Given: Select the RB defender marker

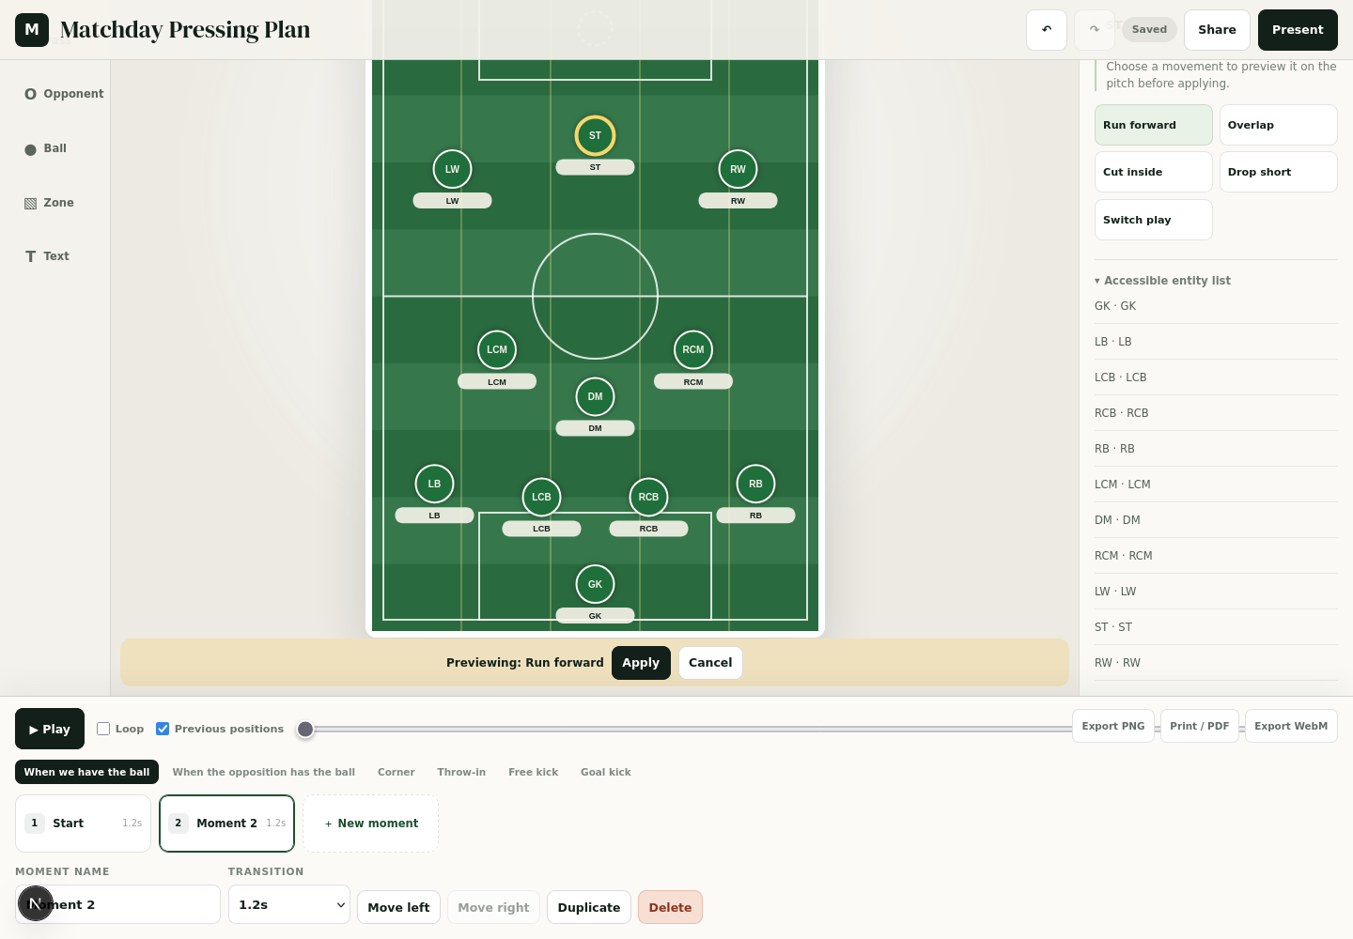Looking at the screenshot, I should click(x=755, y=484).
